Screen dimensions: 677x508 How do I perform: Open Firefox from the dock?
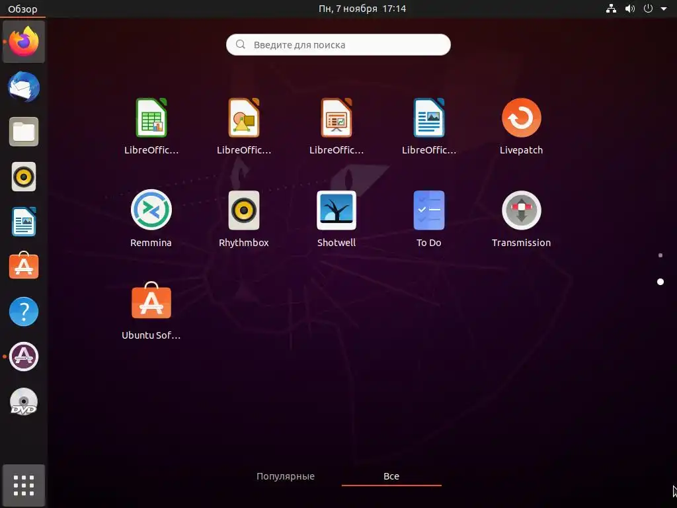pyautogui.click(x=24, y=42)
